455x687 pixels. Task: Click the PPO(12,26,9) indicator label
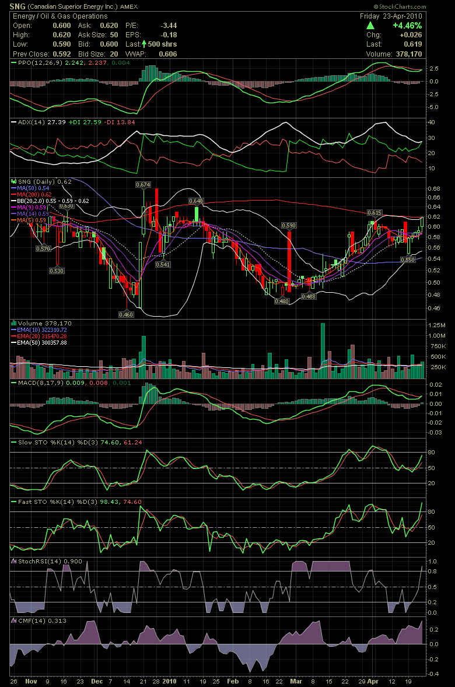click(x=40, y=62)
